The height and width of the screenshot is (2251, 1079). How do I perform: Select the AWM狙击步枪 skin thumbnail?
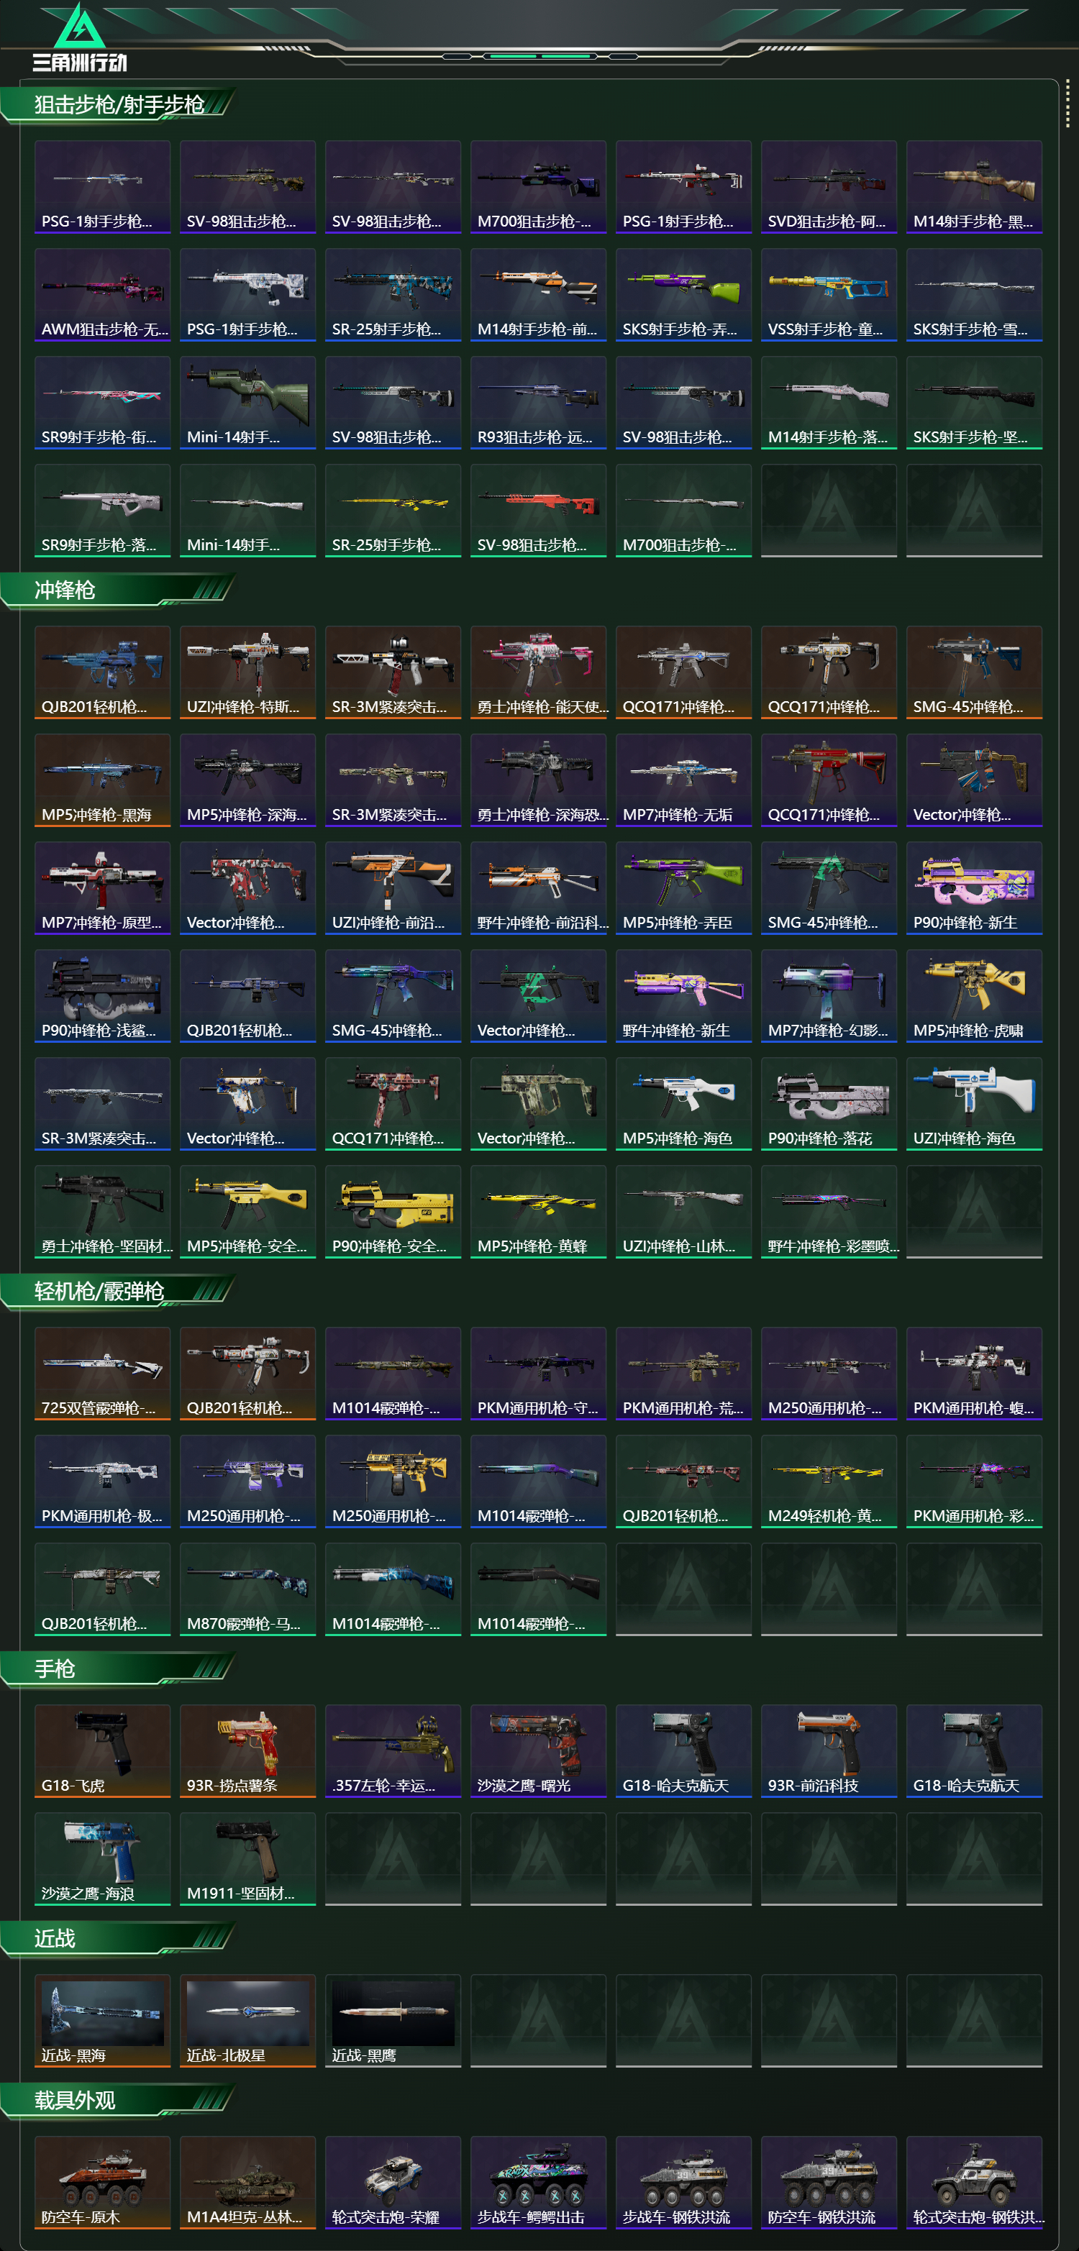pos(102,294)
